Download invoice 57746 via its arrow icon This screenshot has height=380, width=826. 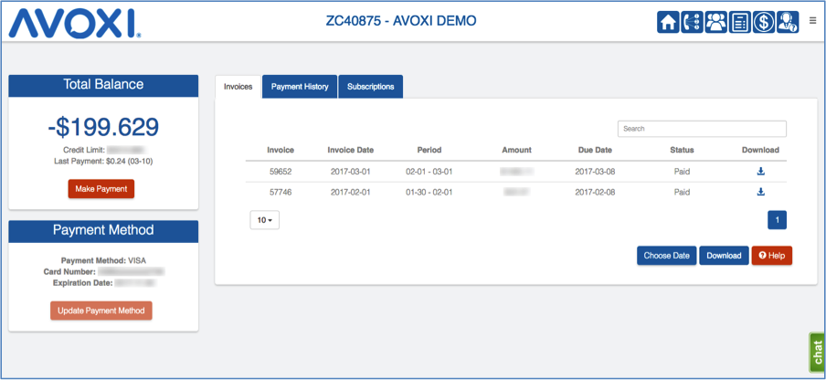760,193
